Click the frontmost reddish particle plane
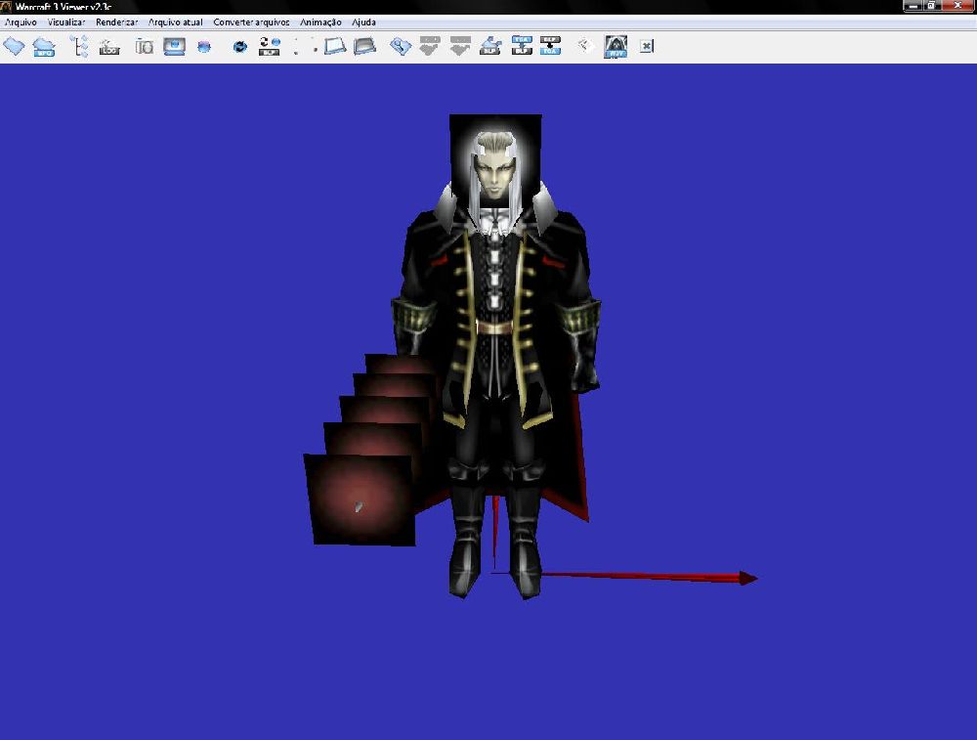977x740 pixels. click(361, 500)
